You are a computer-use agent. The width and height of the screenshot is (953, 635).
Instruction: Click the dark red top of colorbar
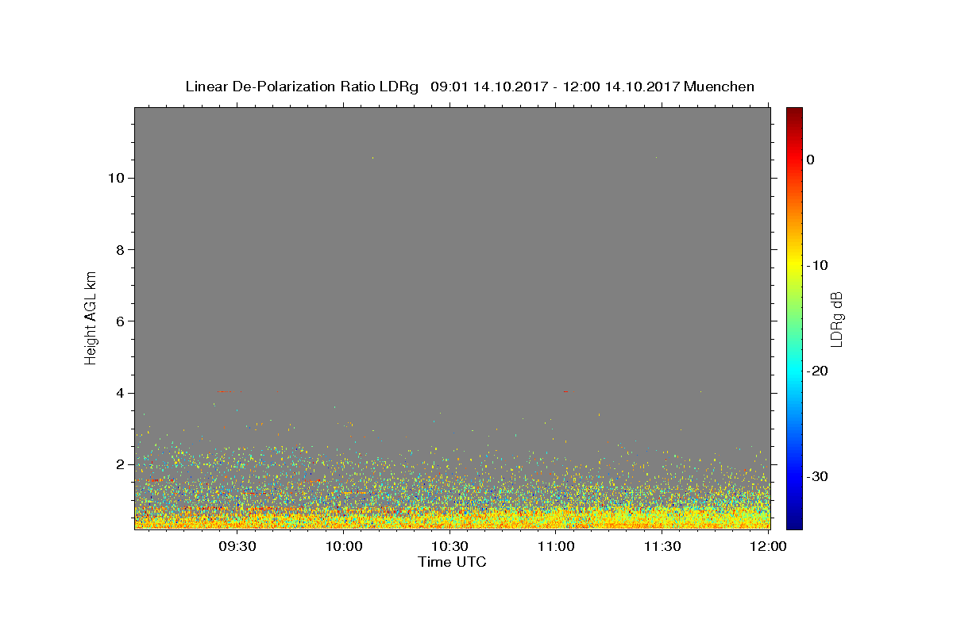794,114
